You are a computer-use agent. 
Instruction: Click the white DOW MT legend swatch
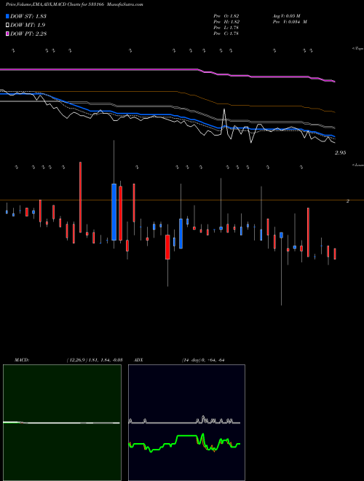8,26
